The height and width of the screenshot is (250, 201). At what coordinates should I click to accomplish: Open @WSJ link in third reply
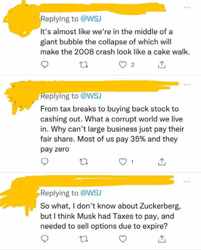[x=90, y=193]
